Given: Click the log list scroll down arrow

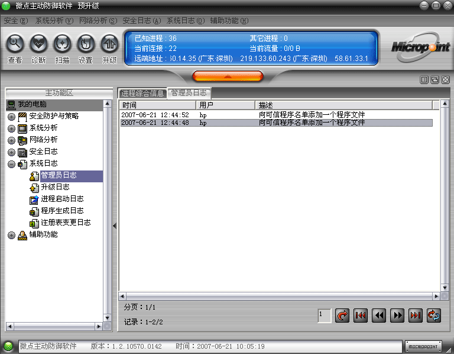Looking at the screenshot, I should pos(445,288).
